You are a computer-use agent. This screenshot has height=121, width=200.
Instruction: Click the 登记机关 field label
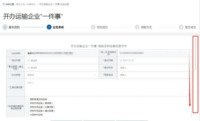coord(108,68)
